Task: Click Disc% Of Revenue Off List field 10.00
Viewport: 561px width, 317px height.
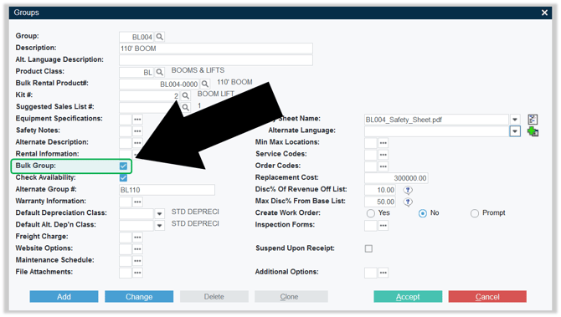Action: point(380,190)
